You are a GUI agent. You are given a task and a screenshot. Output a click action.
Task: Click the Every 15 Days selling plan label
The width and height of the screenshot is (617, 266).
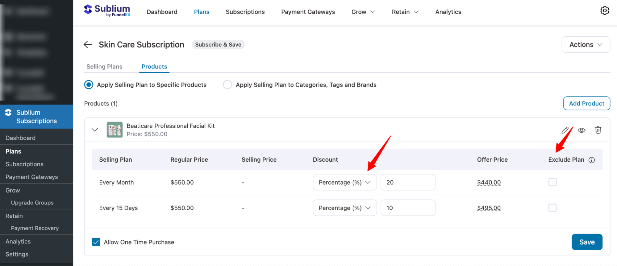click(118, 208)
